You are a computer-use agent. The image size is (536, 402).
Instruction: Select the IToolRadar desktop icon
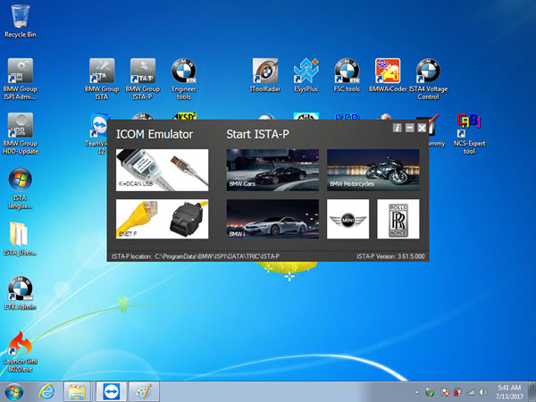pyautogui.click(x=265, y=75)
